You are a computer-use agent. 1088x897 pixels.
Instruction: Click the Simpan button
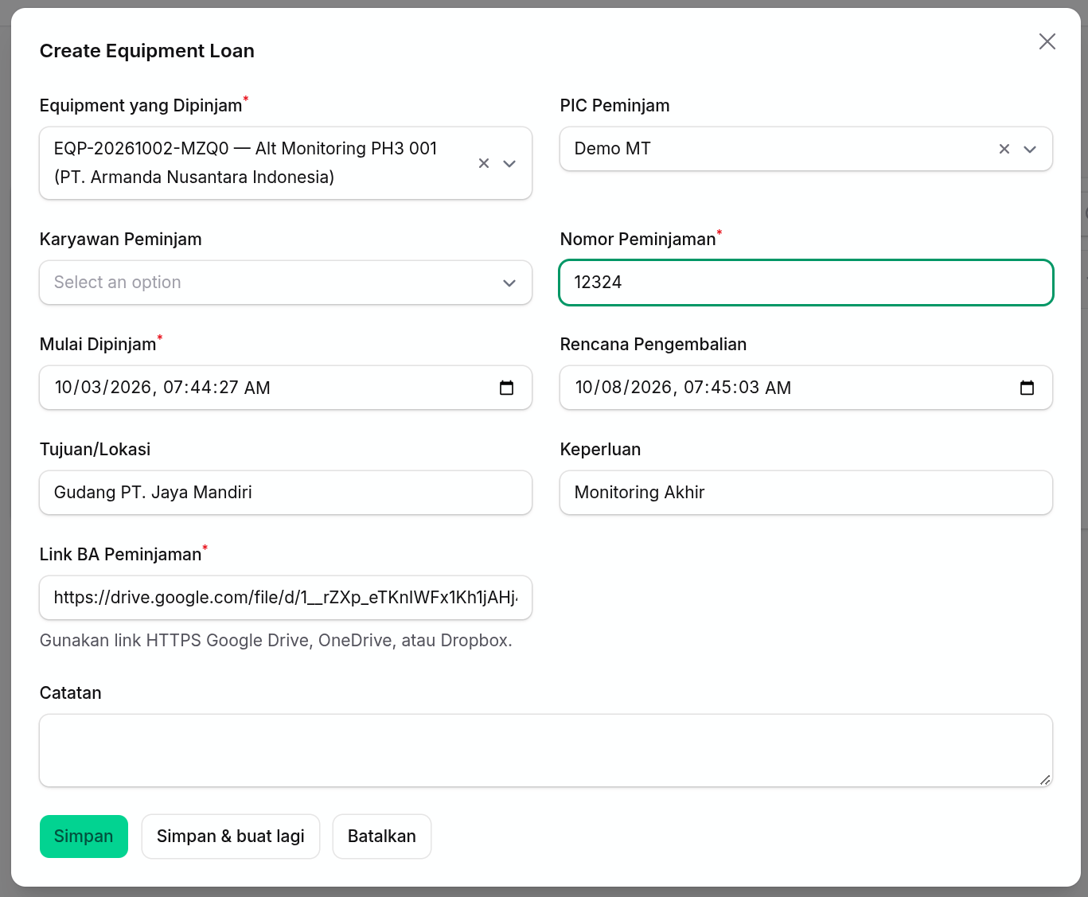pyautogui.click(x=84, y=837)
